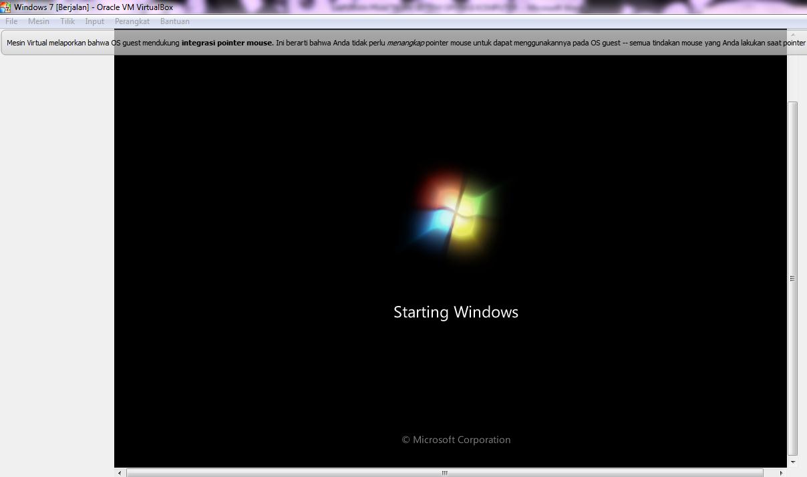Image resolution: width=807 pixels, height=477 pixels.
Task: Click the Windows logo in the VM screen
Action: coord(455,214)
